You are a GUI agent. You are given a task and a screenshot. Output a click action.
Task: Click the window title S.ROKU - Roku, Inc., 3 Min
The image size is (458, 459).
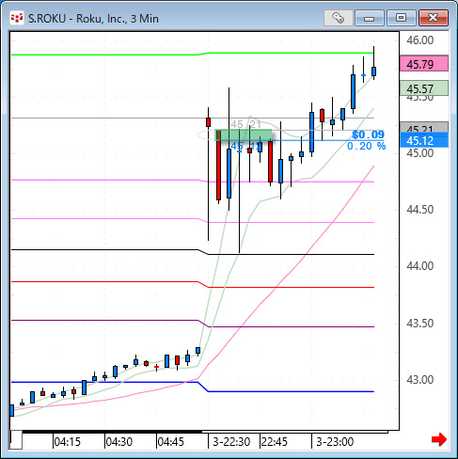click(x=93, y=19)
